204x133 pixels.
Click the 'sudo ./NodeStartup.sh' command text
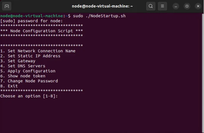point(99,16)
